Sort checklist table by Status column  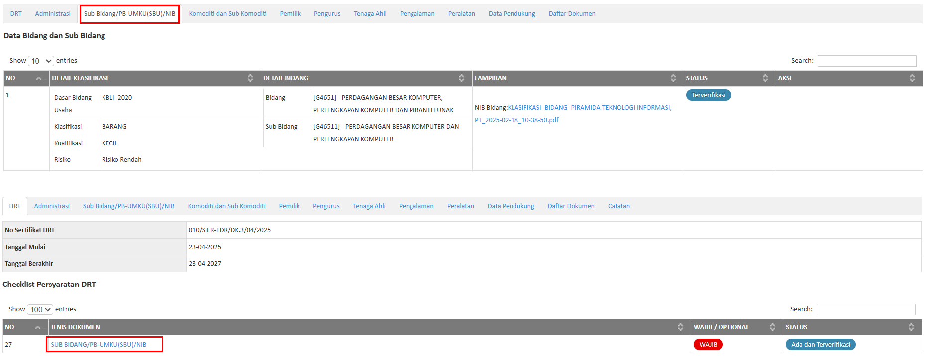[x=852, y=327]
